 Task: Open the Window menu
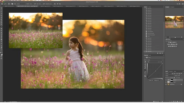[x=46, y=0]
